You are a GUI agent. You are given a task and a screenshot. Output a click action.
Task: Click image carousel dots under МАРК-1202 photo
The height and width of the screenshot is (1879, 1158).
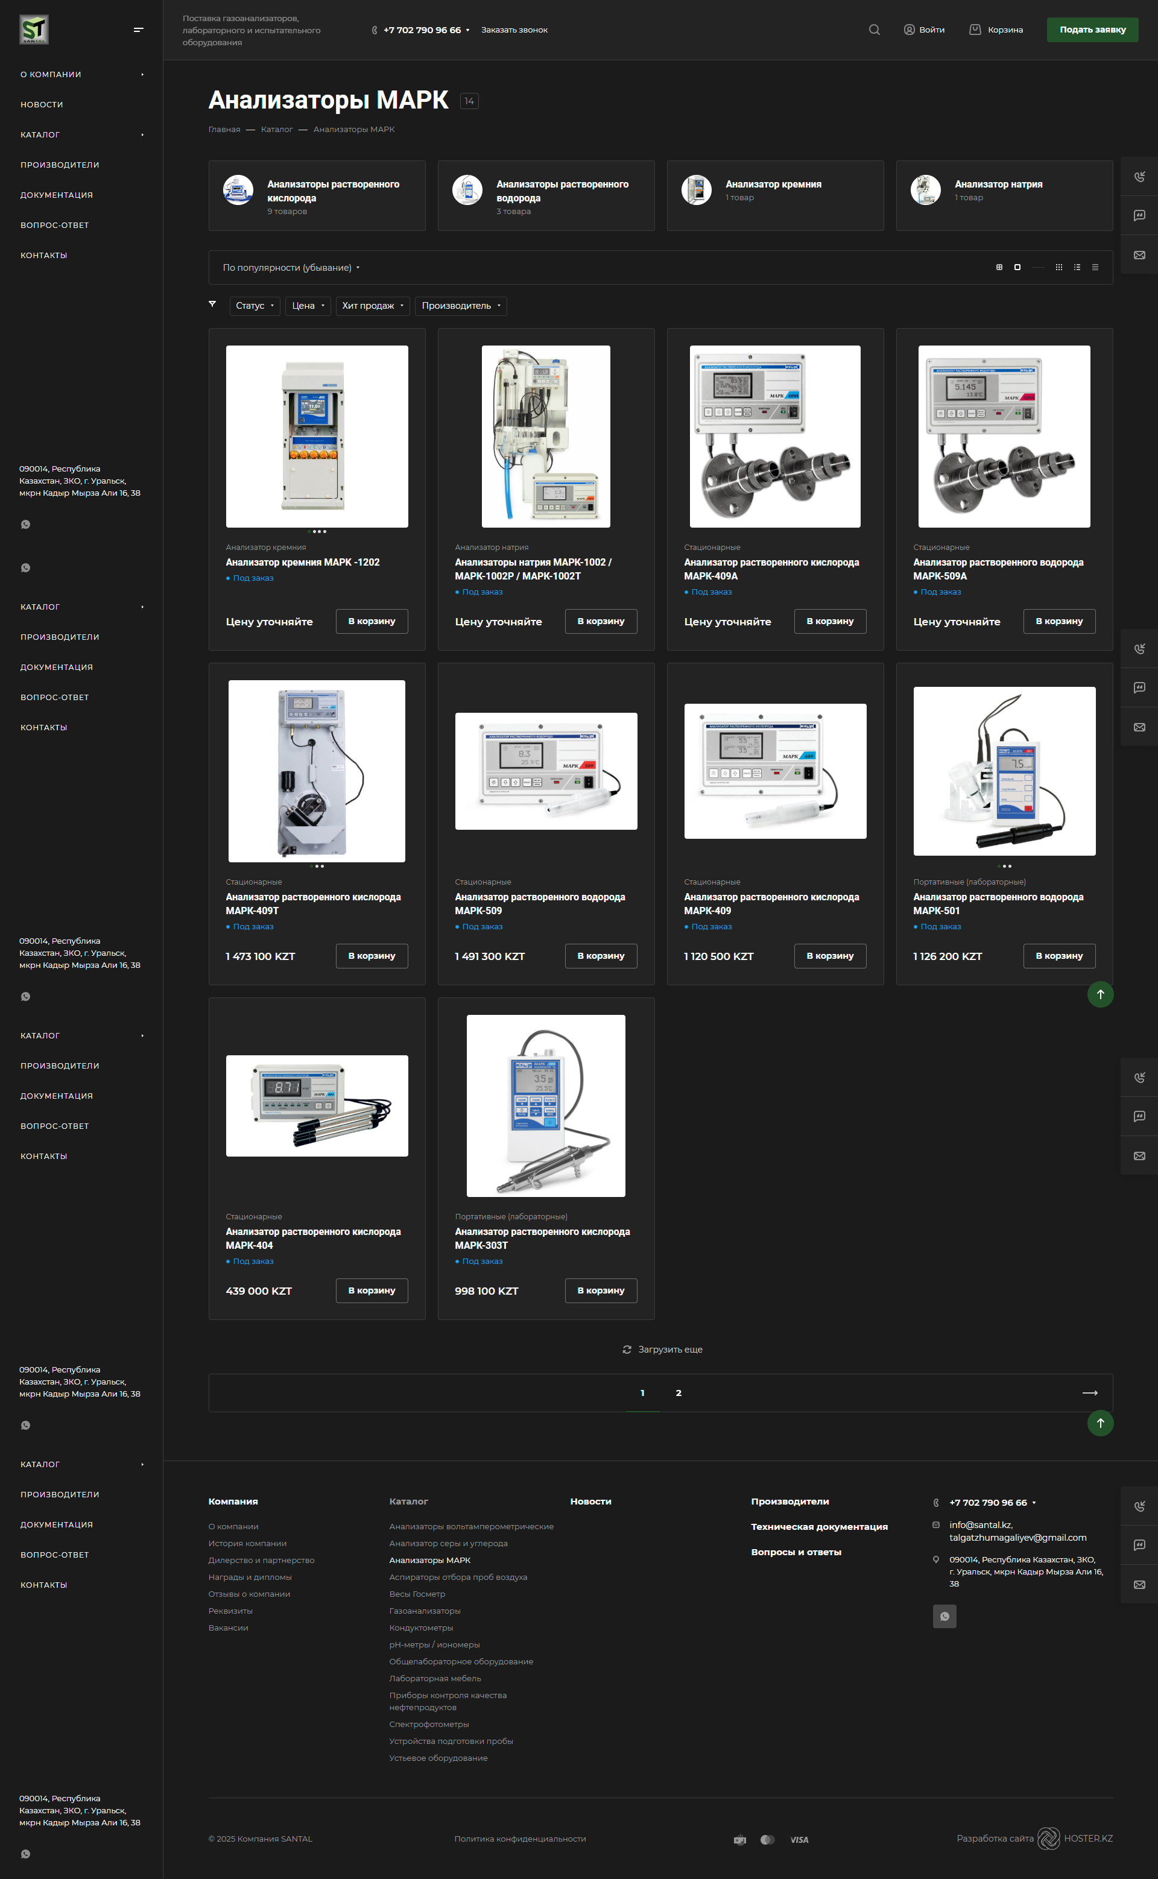[x=317, y=531]
